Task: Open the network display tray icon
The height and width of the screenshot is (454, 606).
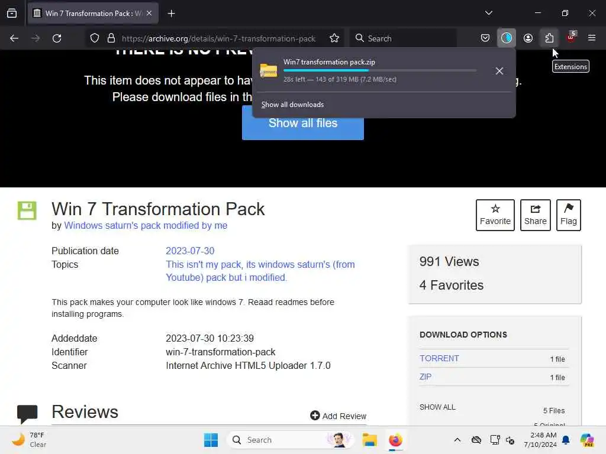Action: click(x=495, y=440)
